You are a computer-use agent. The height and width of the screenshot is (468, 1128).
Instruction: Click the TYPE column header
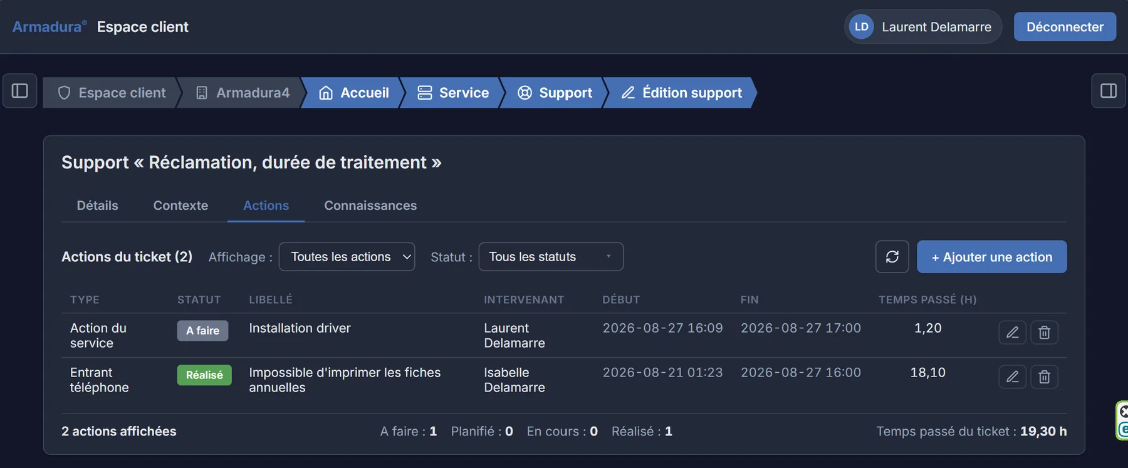tap(85, 299)
